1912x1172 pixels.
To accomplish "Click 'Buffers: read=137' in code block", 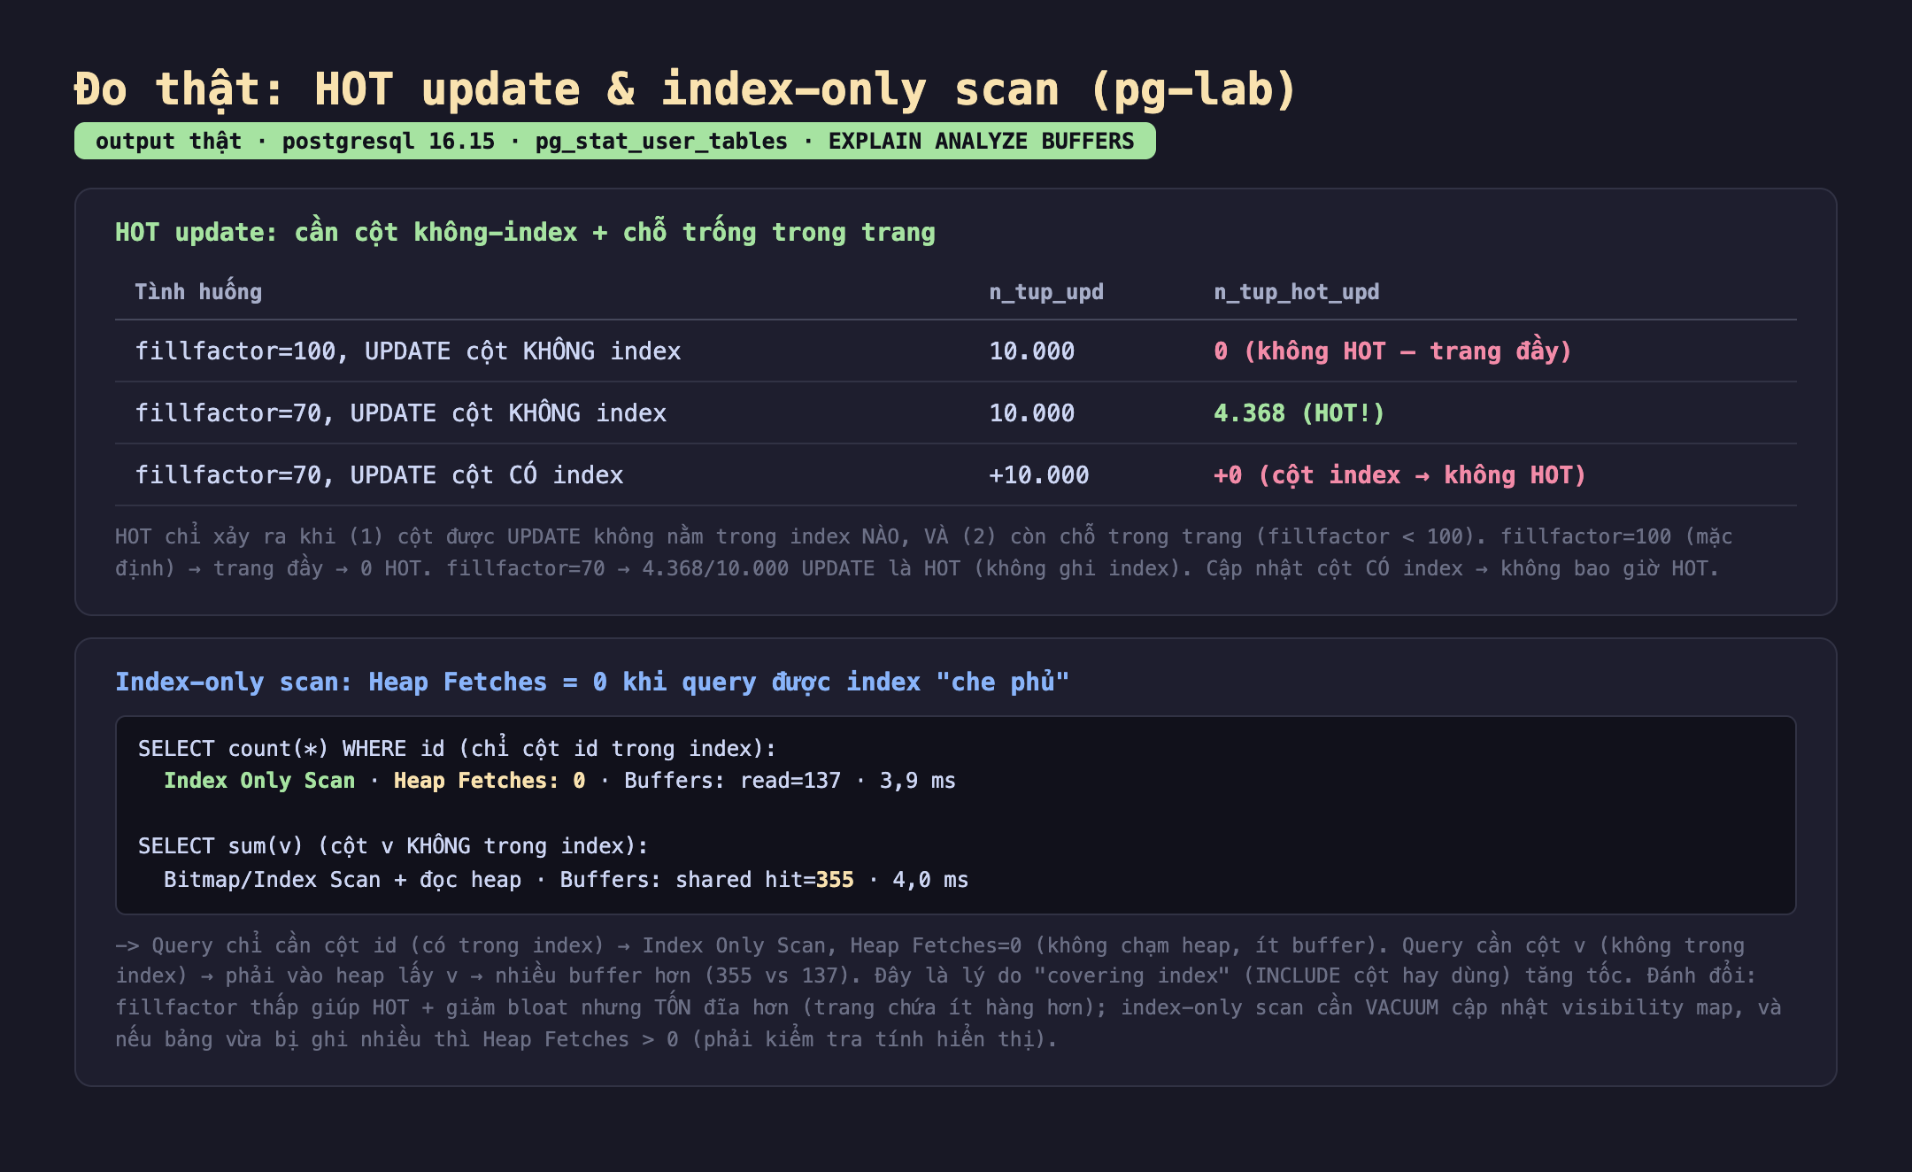I will 732,781.
